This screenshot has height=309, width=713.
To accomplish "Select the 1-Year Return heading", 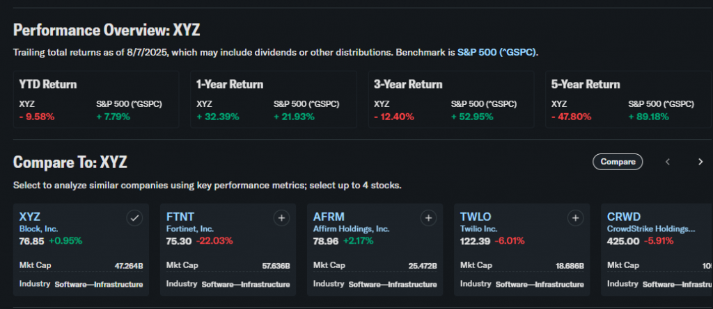I will pyautogui.click(x=230, y=85).
